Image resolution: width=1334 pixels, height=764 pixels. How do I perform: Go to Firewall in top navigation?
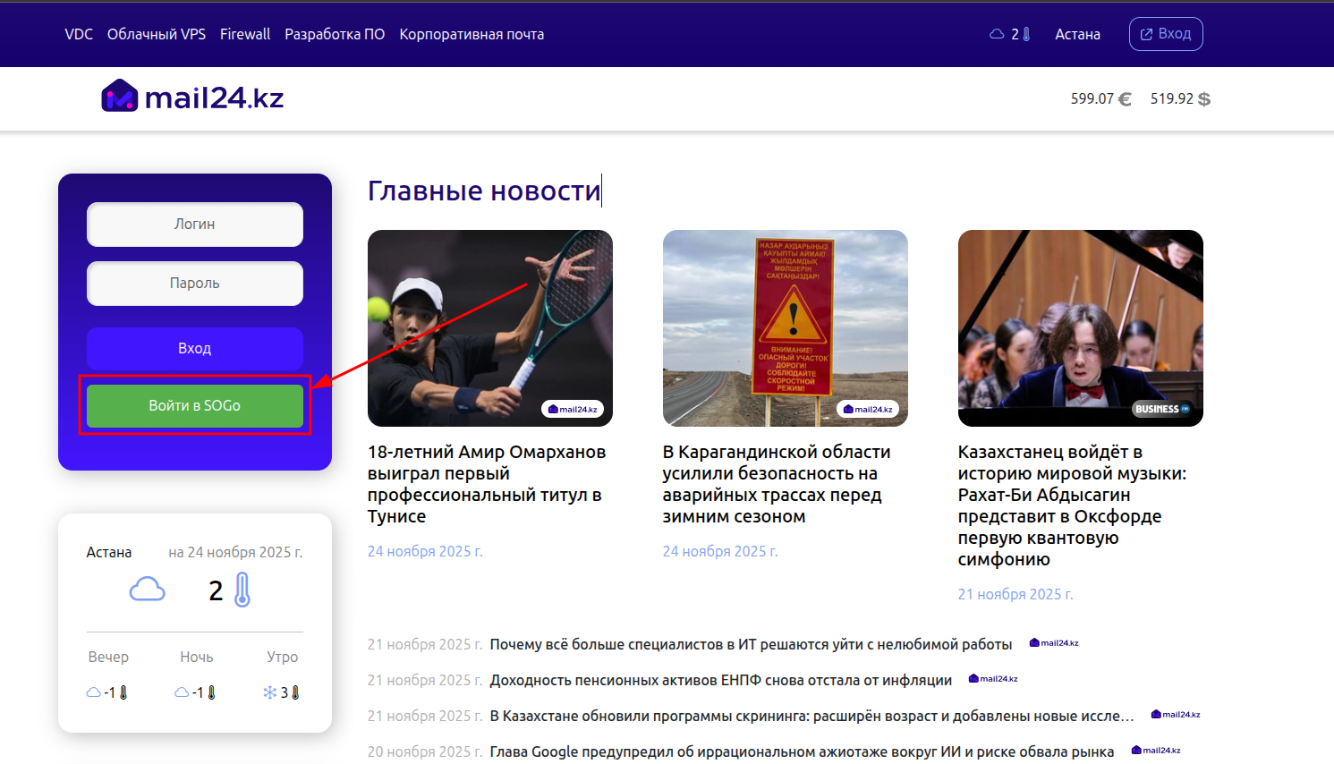coord(245,34)
